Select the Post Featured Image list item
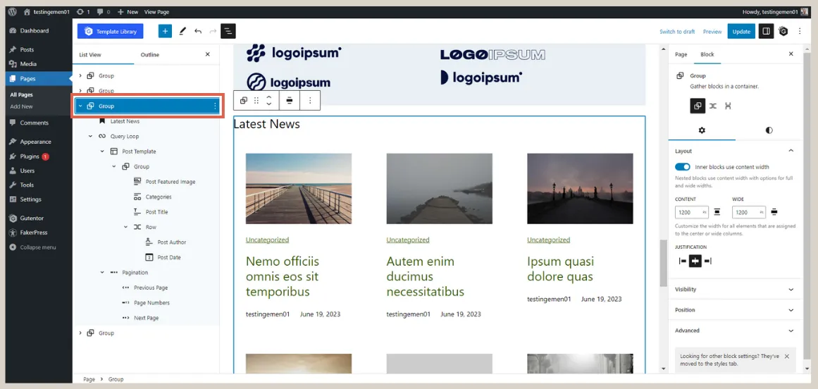818x389 pixels. [x=171, y=182]
